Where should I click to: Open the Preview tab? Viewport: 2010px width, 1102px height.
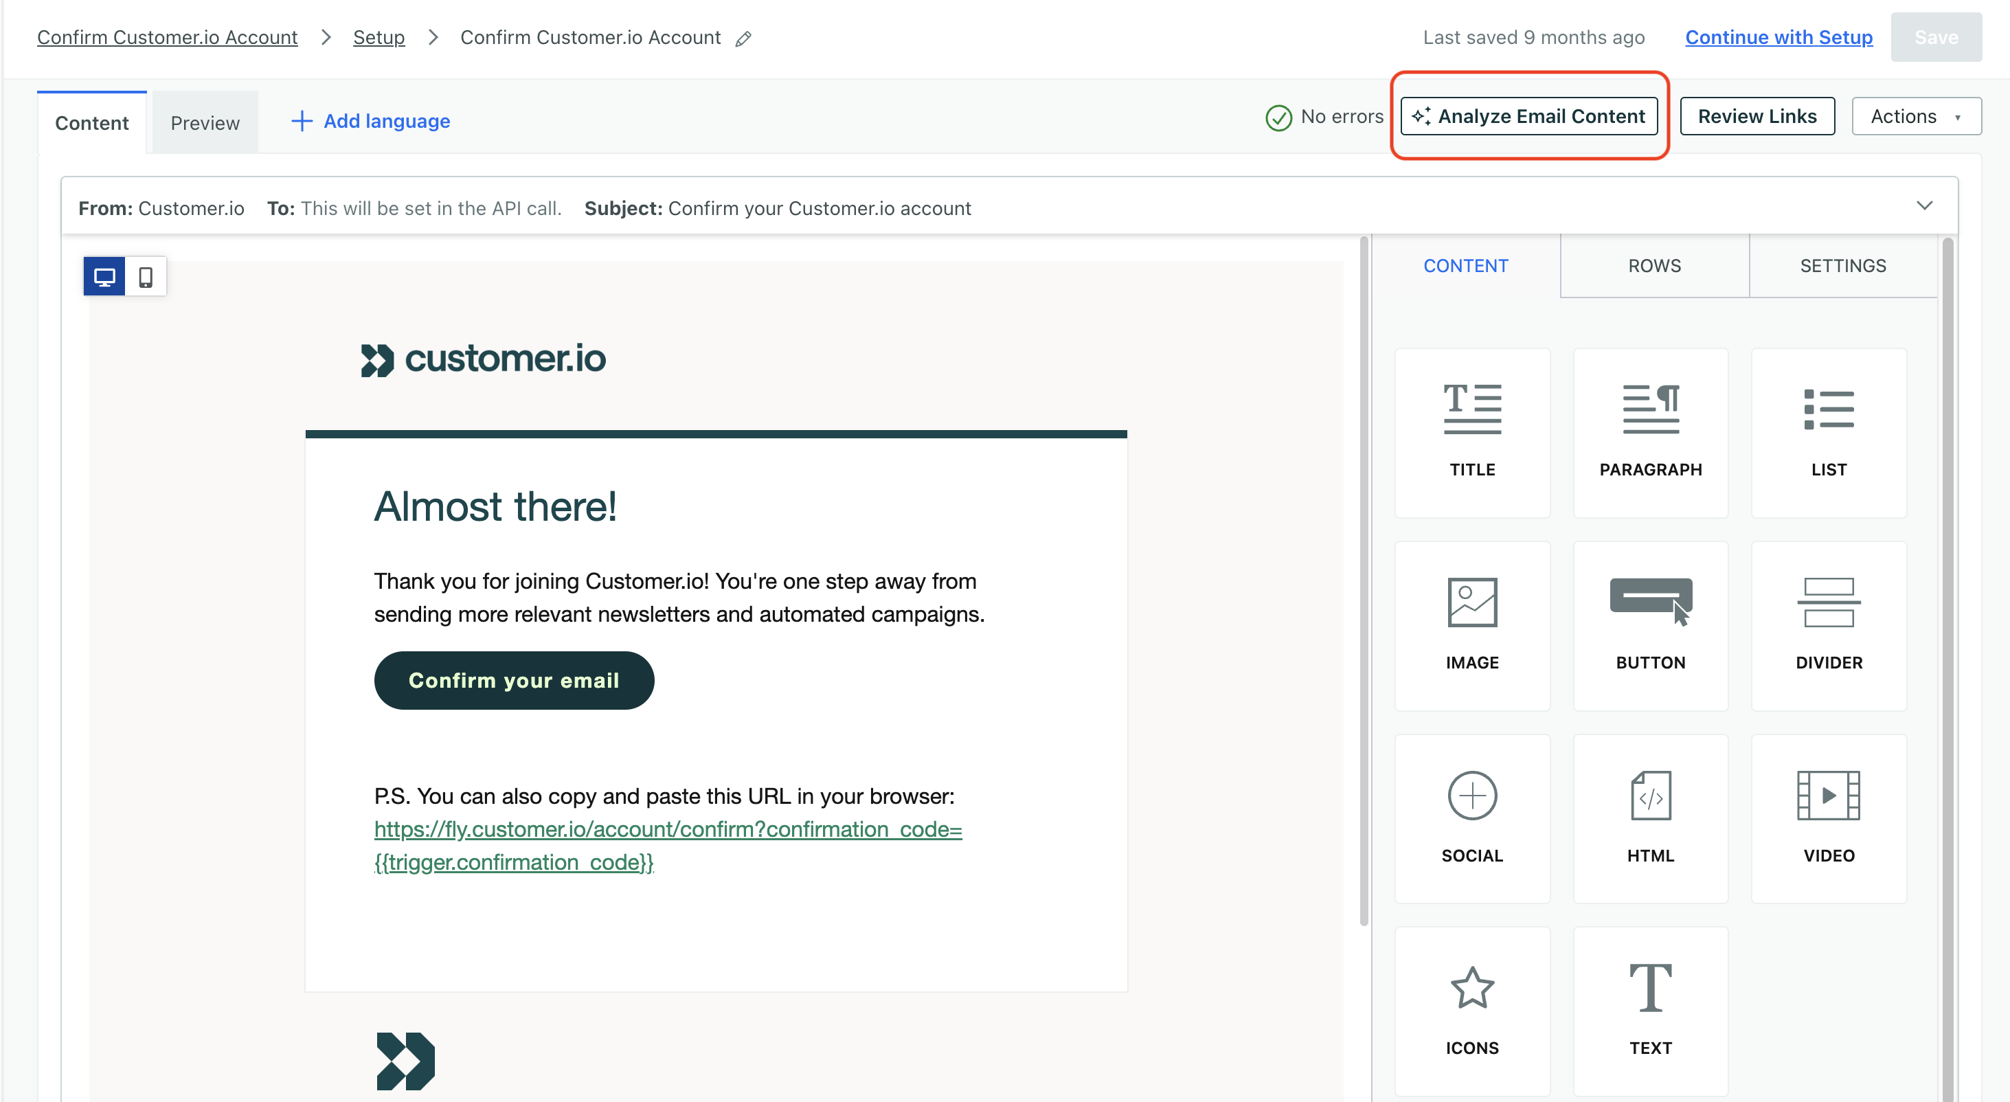click(205, 122)
